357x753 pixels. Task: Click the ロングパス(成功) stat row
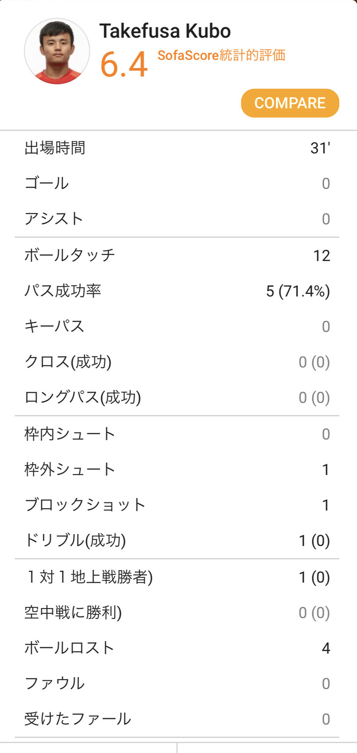[177, 398]
